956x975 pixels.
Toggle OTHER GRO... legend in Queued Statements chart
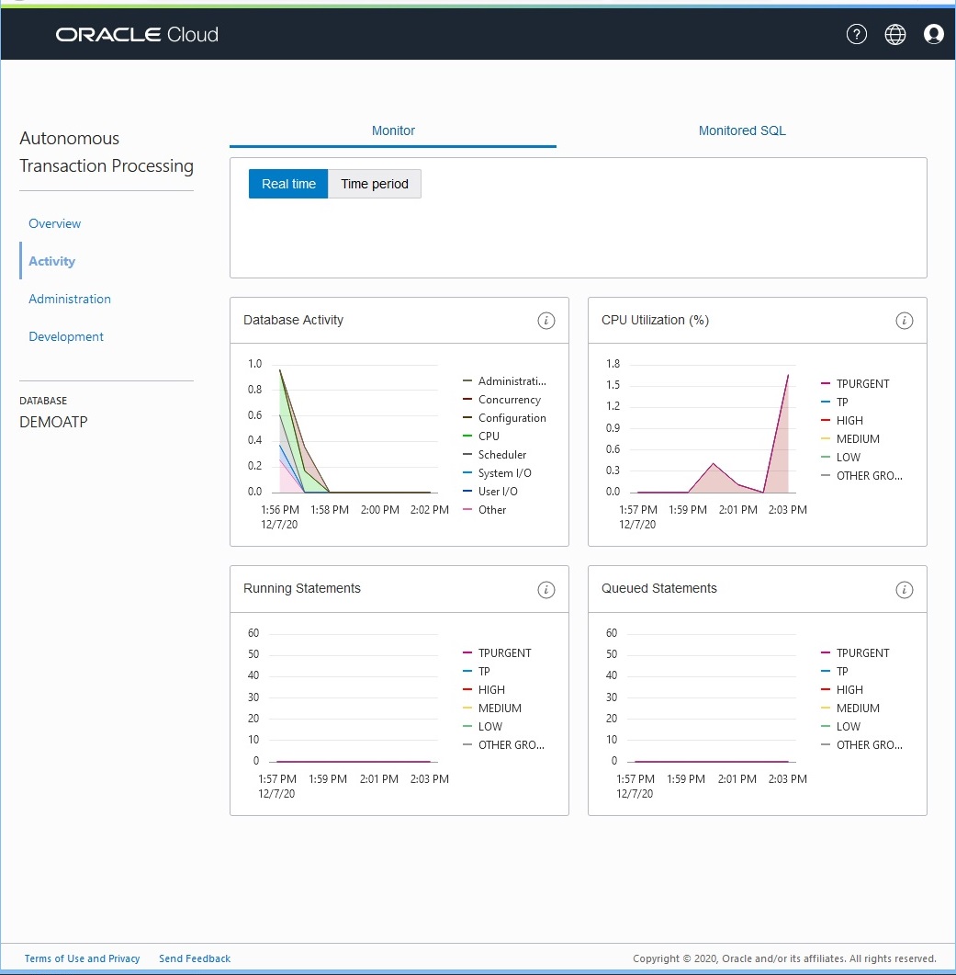tap(861, 744)
